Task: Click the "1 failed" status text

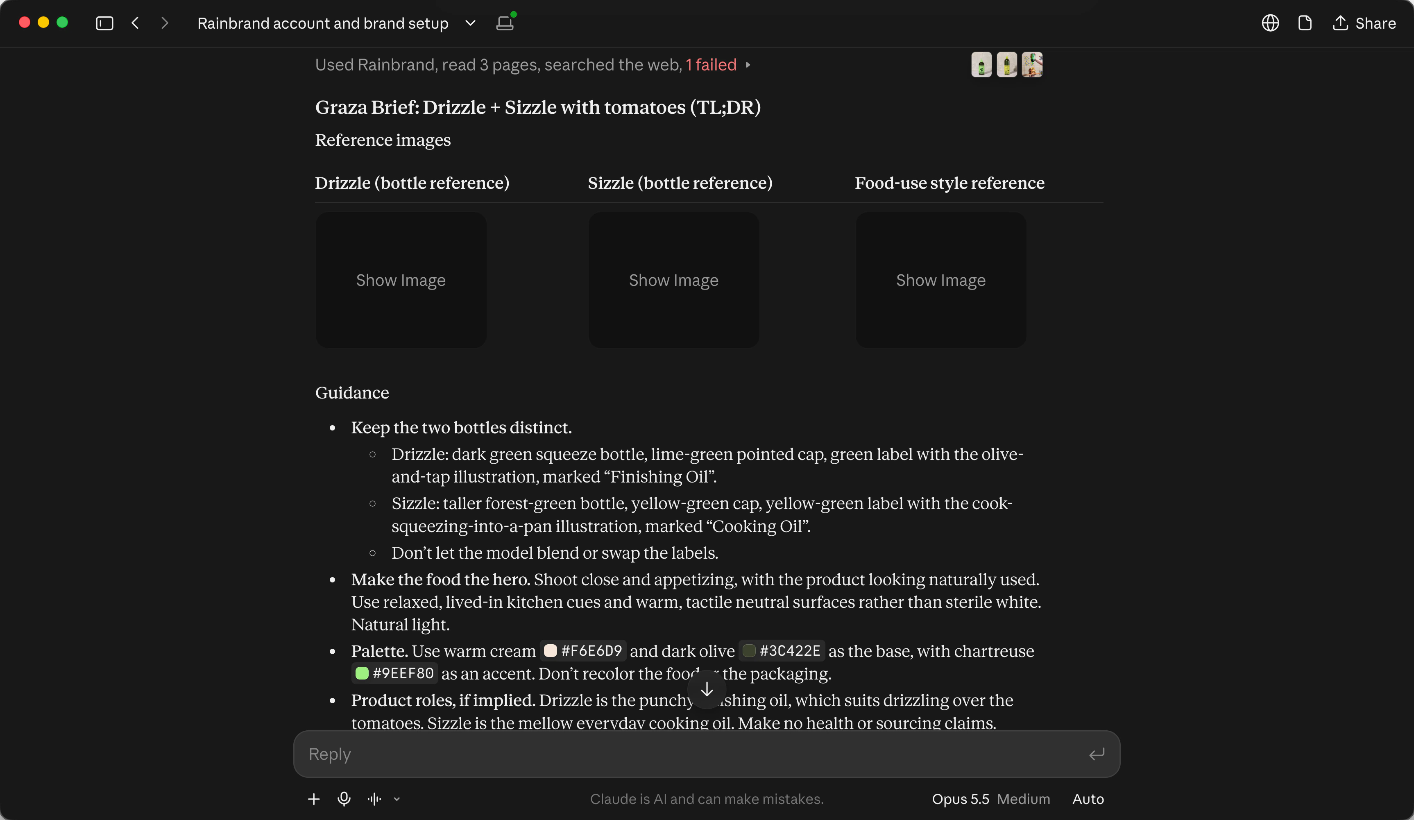Action: 711,65
